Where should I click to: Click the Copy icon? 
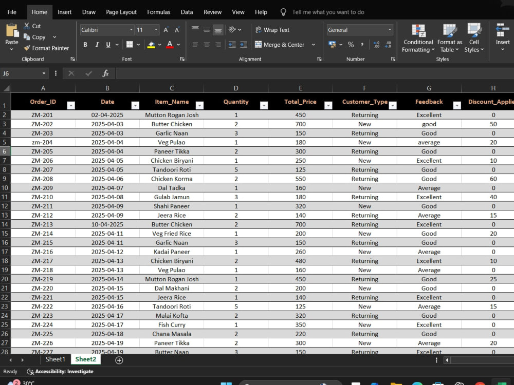tap(27, 37)
